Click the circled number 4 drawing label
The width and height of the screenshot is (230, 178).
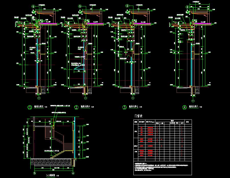pyautogui.click(x=184, y=108)
